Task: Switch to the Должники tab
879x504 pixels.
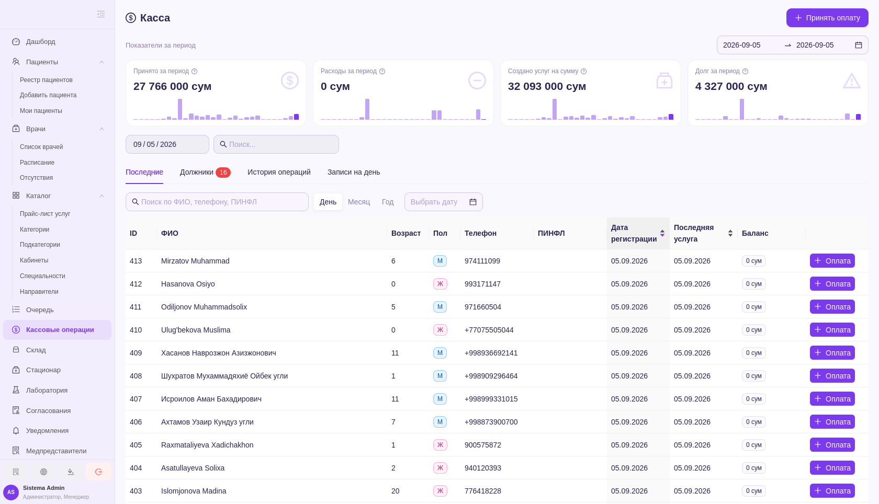Action: (x=205, y=172)
